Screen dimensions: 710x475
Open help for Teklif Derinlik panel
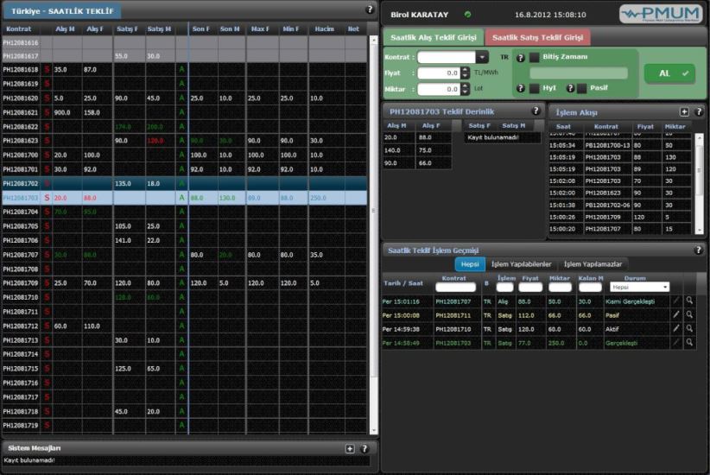pyautogui.click(x=536, y=111)
